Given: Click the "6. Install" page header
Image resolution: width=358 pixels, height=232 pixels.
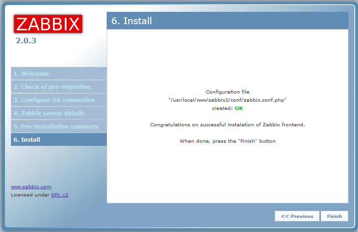Looking at the screenshot, I should [x=132, y=21].
